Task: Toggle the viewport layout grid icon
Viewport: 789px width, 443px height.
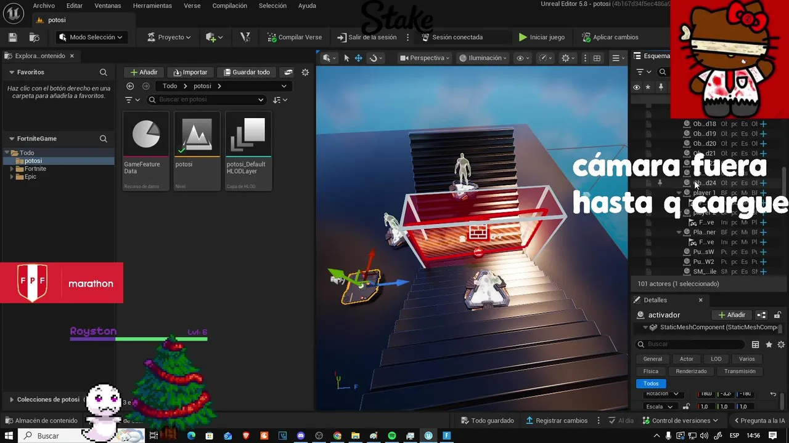Action: pyautogui.click(x=597, y=58)
